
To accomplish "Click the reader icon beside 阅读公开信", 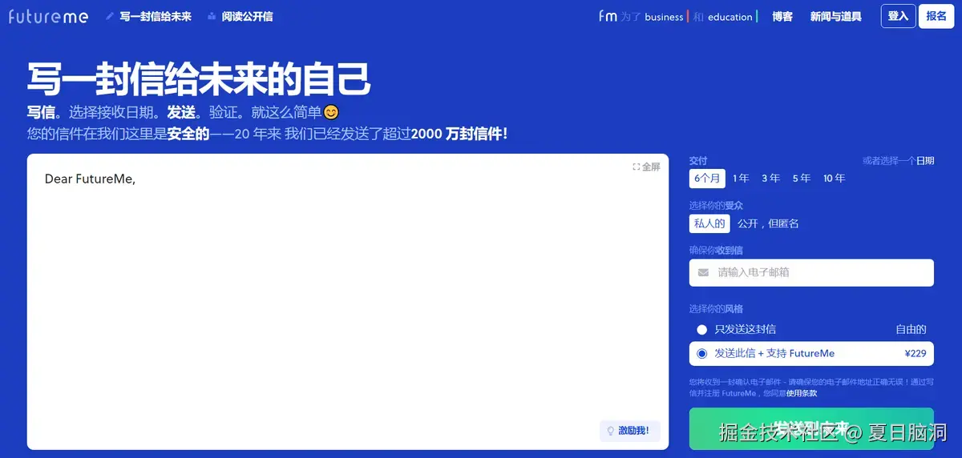I will point(212,16).
